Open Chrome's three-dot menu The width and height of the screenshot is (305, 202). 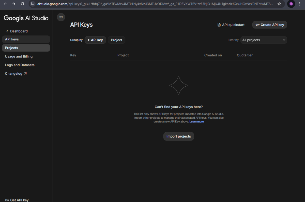300,4
